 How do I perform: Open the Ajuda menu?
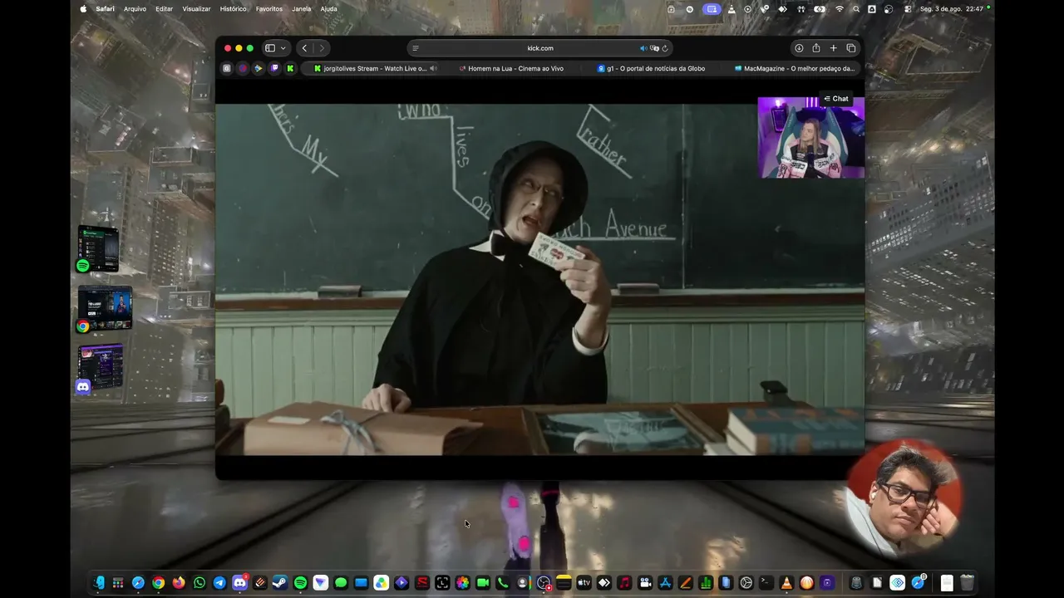click(329, 9)
